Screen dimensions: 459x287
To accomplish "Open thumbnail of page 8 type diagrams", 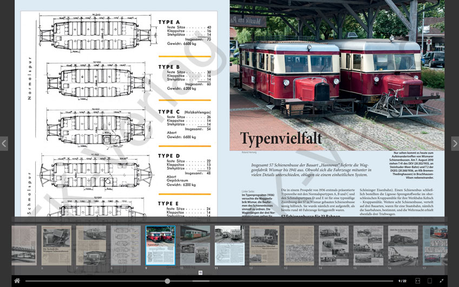I will (126, 245).
